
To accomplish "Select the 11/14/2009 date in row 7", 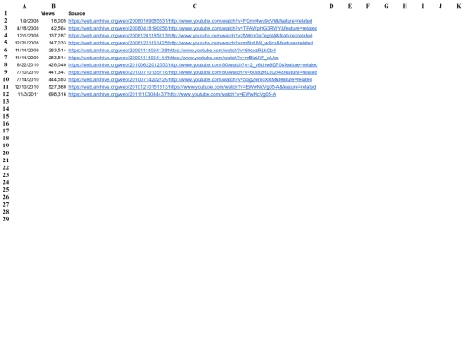I will [x=27, y=58].
